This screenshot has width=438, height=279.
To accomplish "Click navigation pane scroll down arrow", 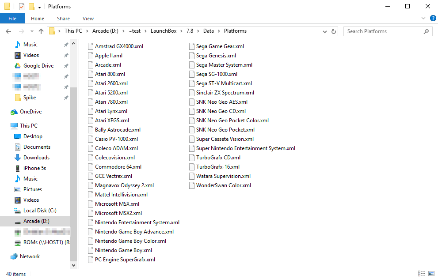I will (73, 265).
